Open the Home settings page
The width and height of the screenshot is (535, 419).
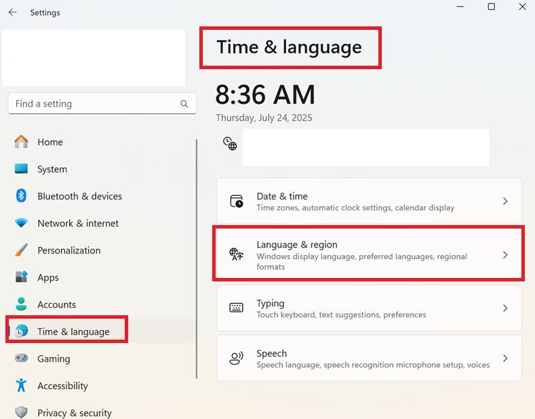click(x=100, y=142)
